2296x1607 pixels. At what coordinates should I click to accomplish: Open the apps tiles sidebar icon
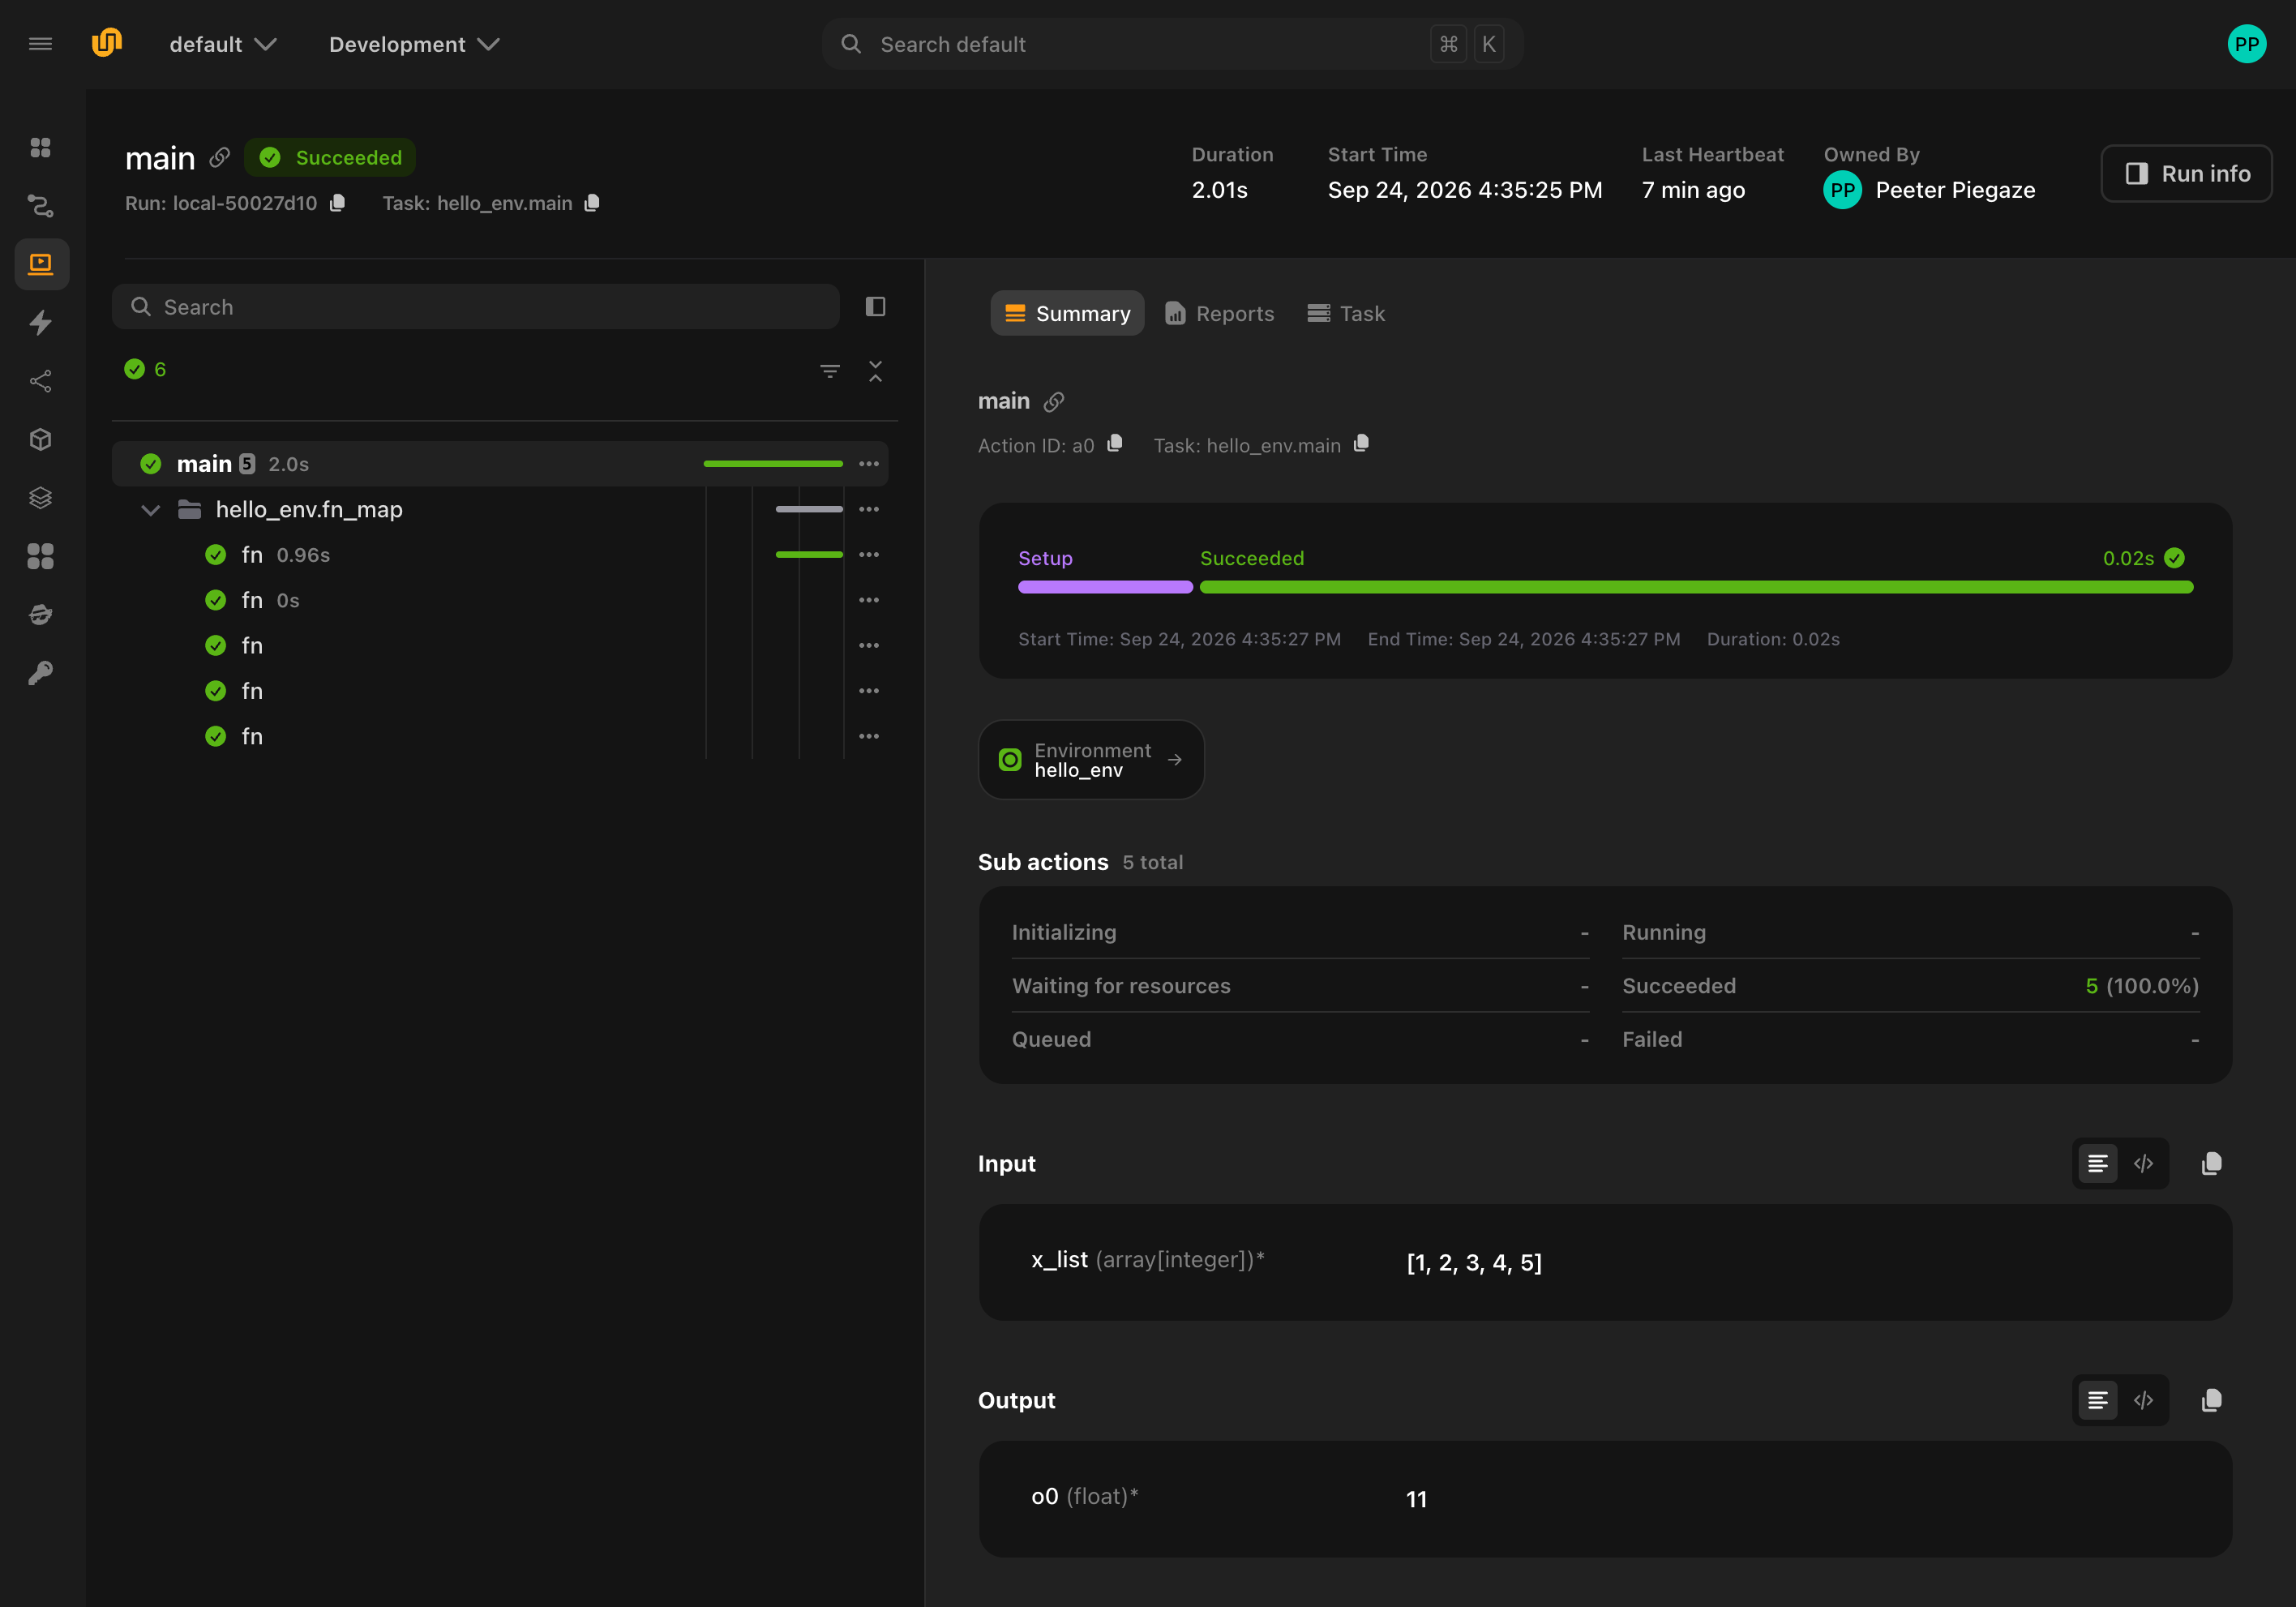[41, 556]
